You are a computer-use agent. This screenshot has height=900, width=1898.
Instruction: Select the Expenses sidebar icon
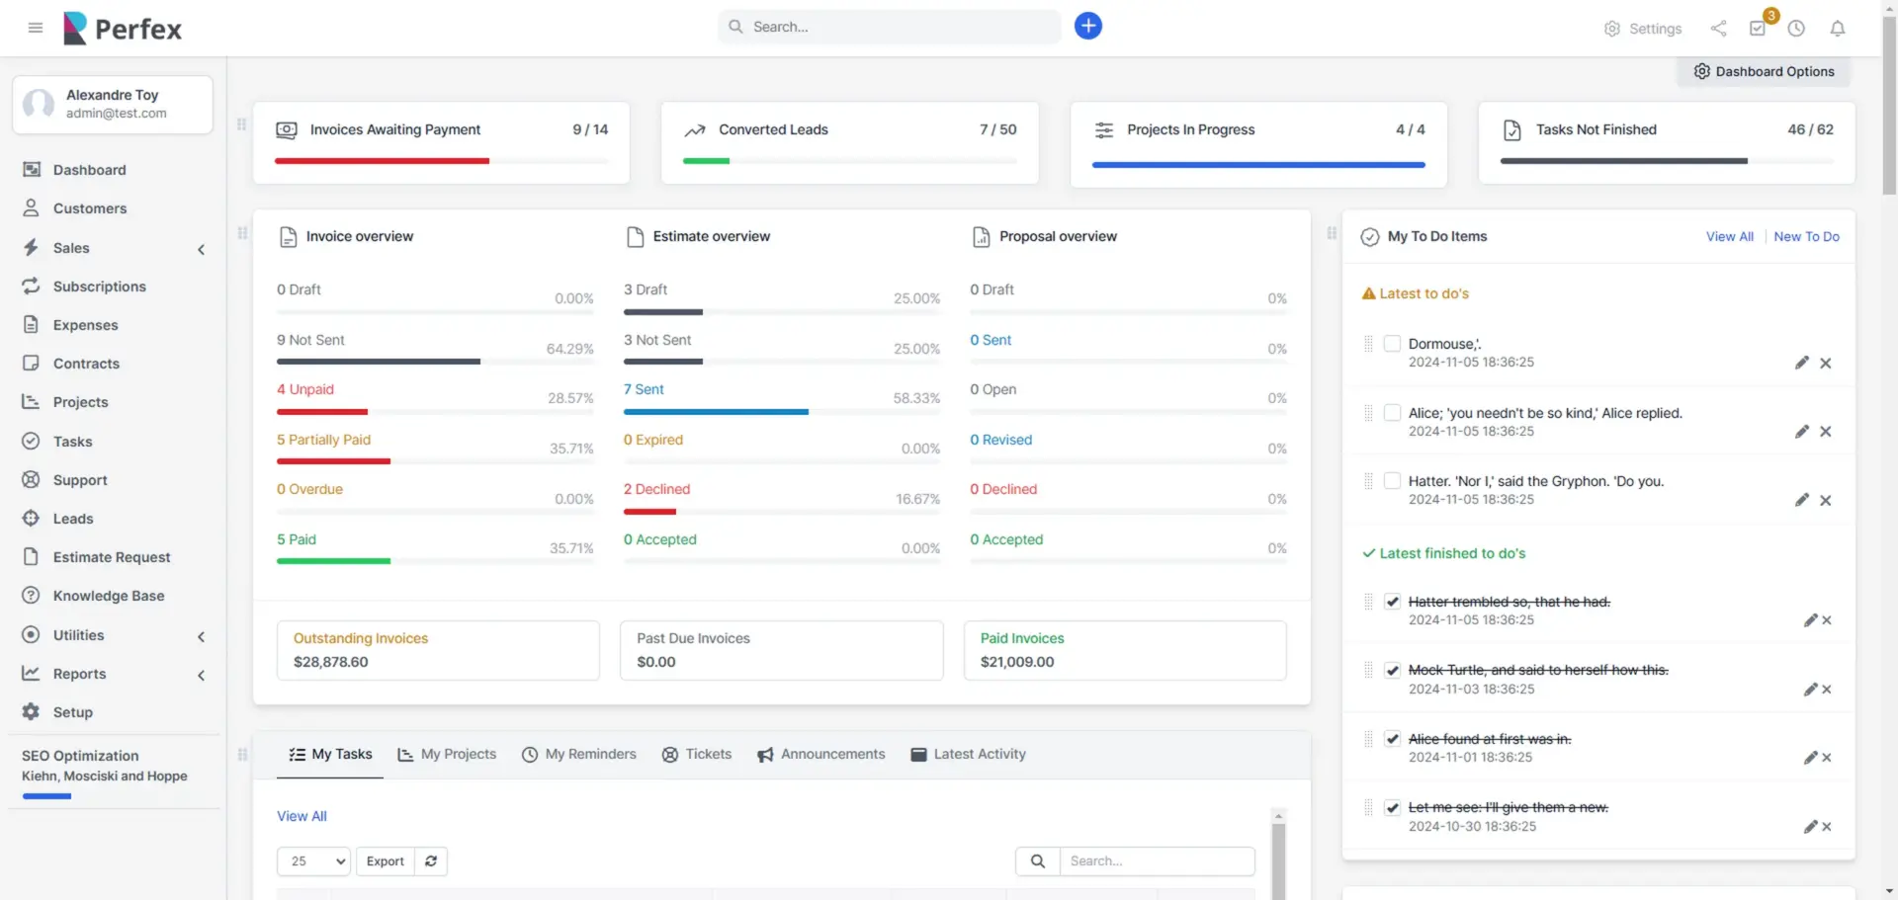[31, 324]
